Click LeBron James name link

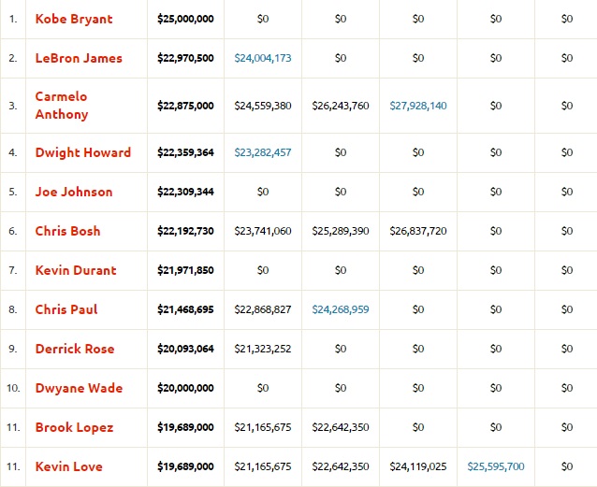(x=79, y=58)
